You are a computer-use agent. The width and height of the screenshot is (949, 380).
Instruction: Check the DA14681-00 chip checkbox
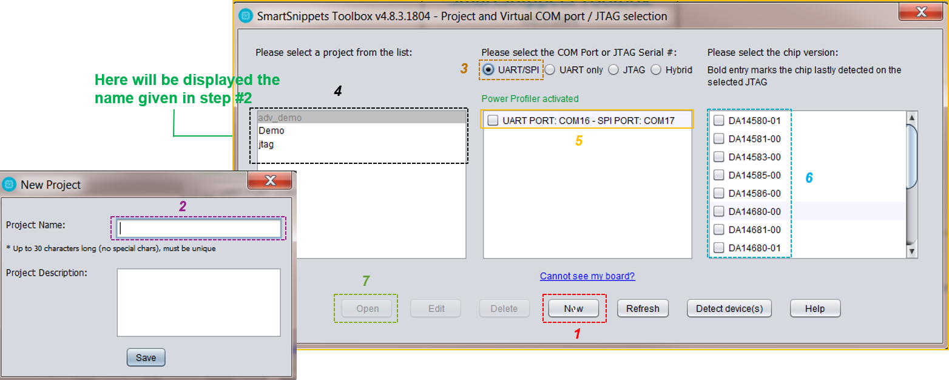point(718,229)
